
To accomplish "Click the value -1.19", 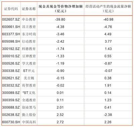I will pos(60,63).
